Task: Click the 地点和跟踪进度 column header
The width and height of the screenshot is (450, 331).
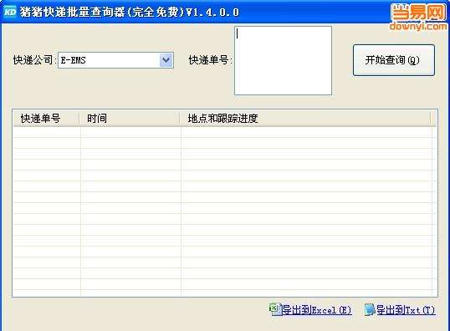Action: coord(305,118)
